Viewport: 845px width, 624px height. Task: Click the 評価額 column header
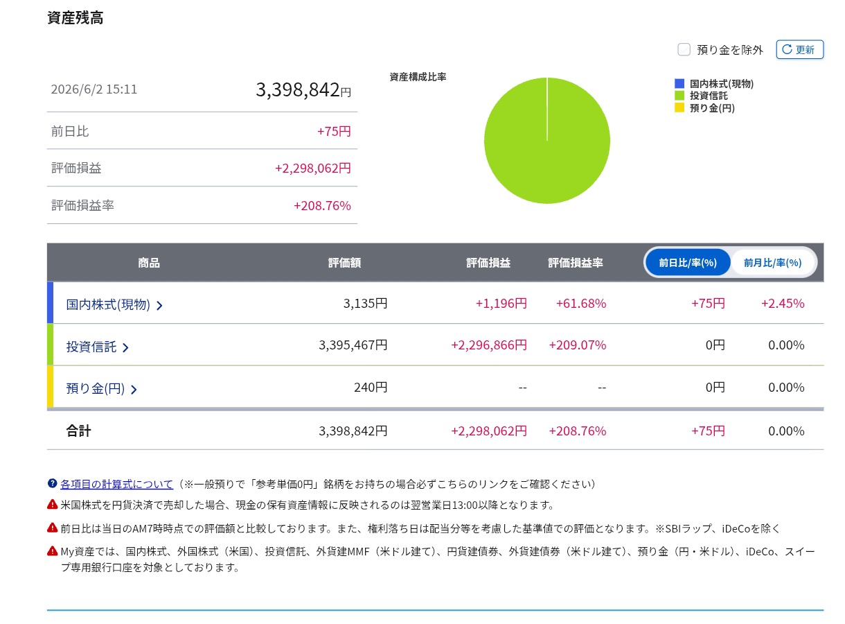pyautogui.click(x=344, y=263)
